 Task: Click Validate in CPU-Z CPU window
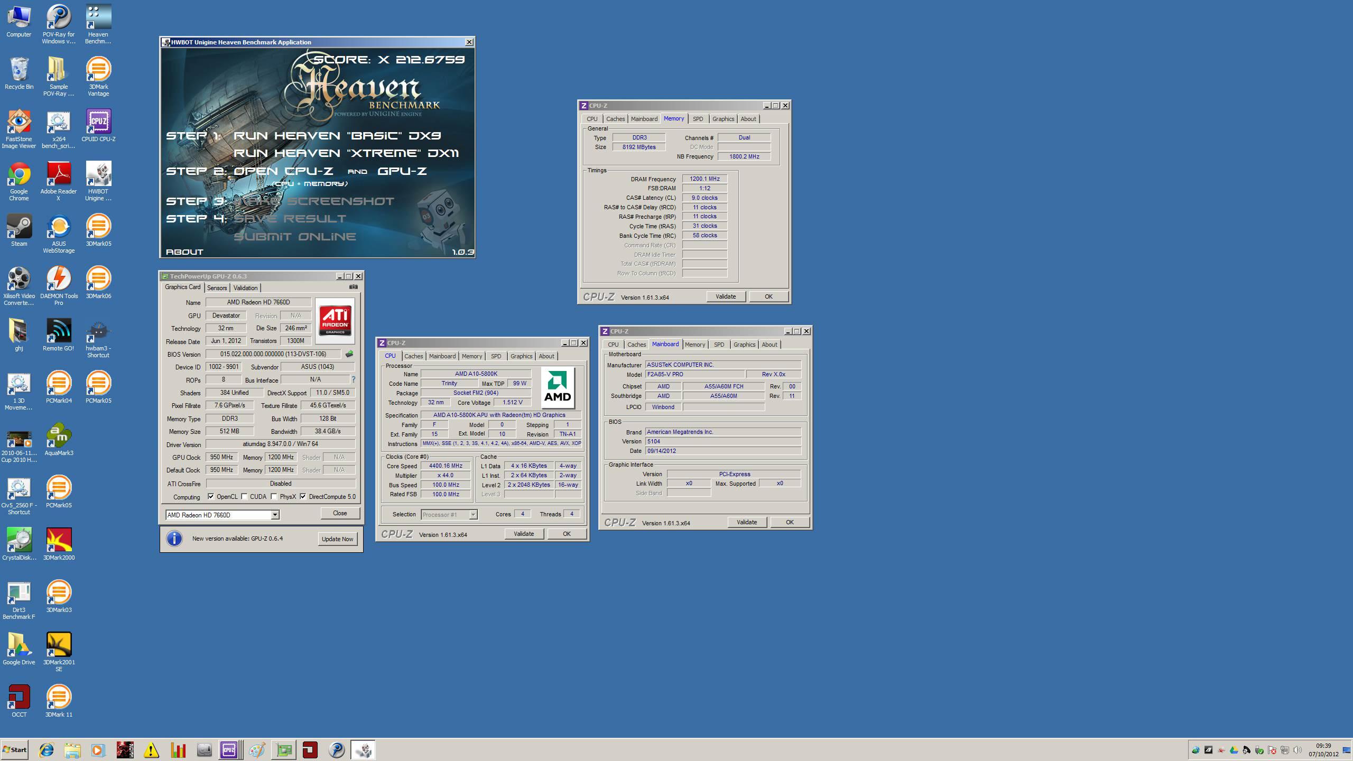524,534
